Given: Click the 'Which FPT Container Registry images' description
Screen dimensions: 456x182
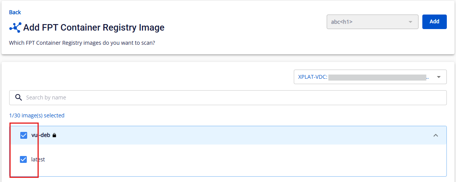Looking at the screenshot, I should [82, 43].
